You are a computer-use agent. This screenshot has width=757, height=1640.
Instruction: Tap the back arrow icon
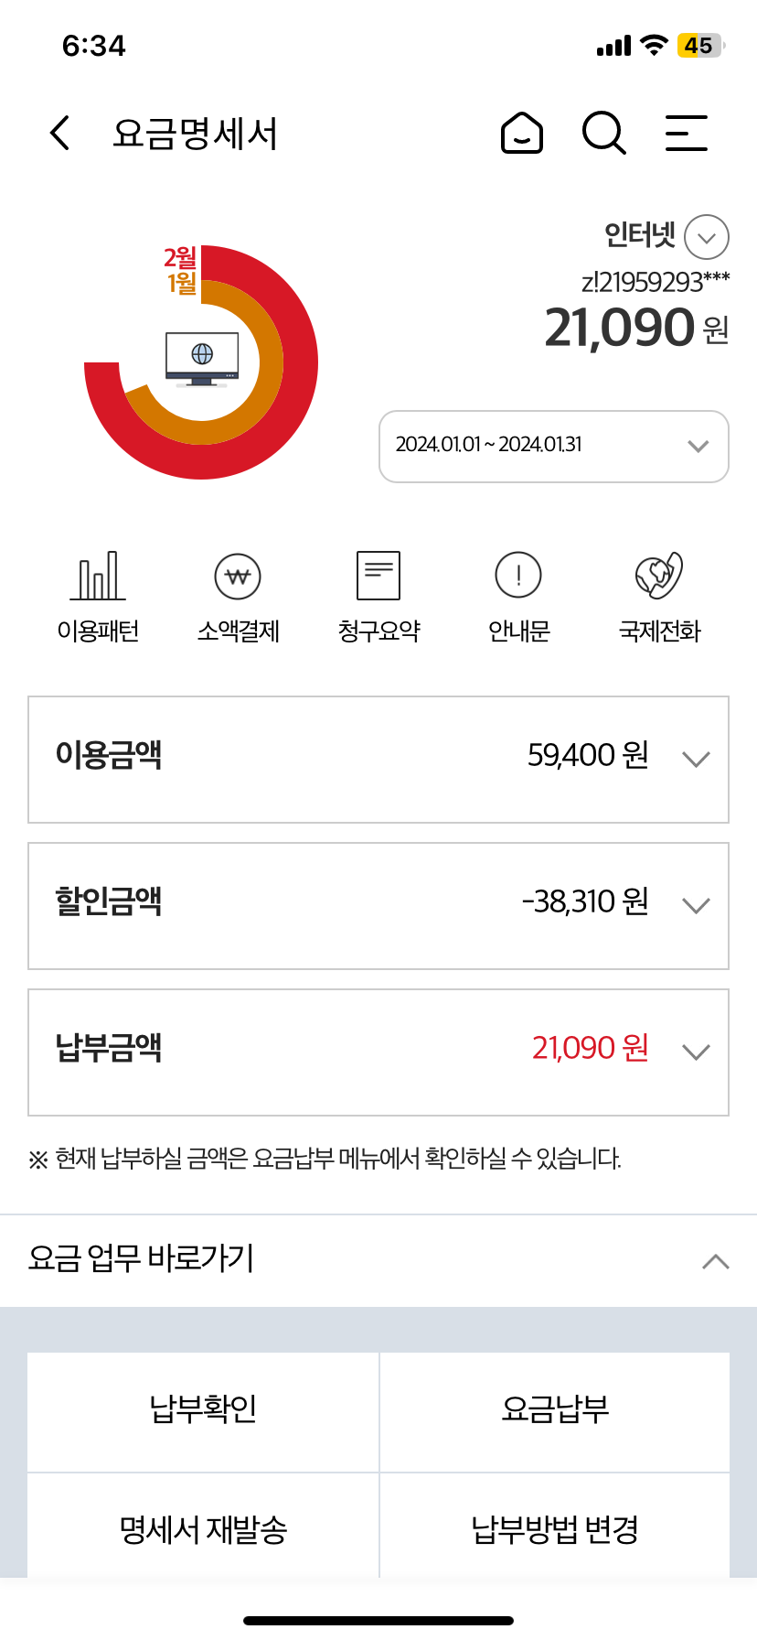click(60, 134)
